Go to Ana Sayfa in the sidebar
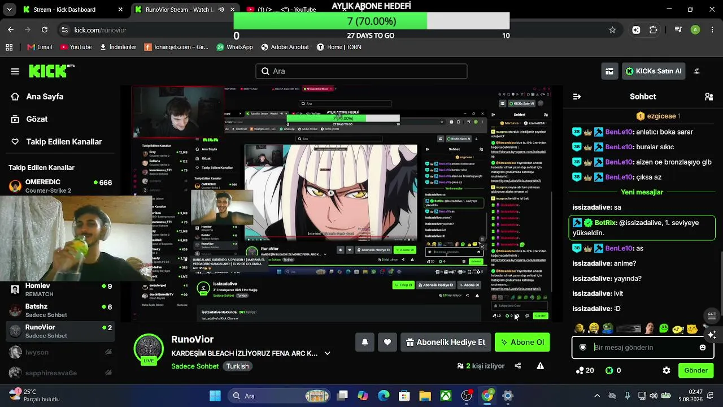The height and width of the screenshot is (407, 723). tap(37, 97)
